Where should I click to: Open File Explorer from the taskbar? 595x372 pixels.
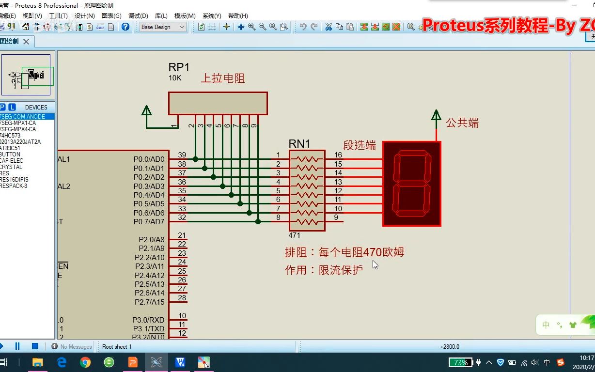[37, 362]
